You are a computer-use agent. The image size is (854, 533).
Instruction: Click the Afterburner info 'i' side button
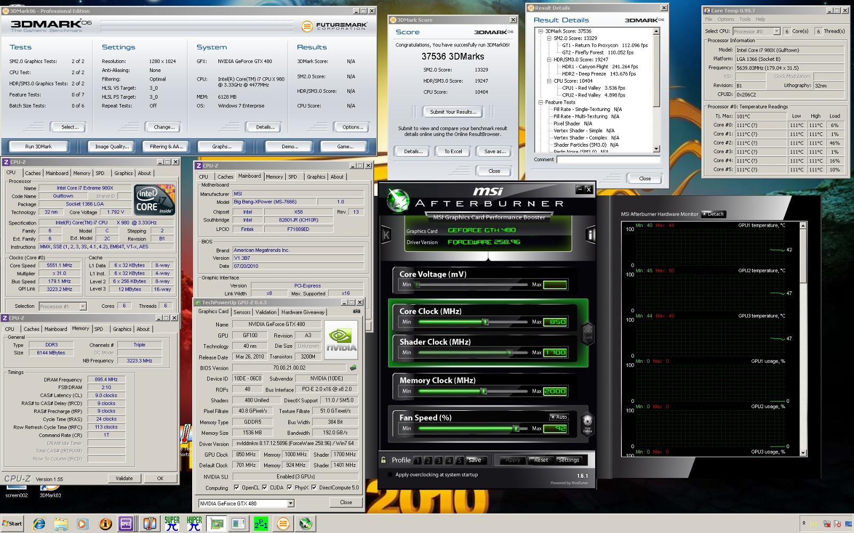click(x=590, y=235)
